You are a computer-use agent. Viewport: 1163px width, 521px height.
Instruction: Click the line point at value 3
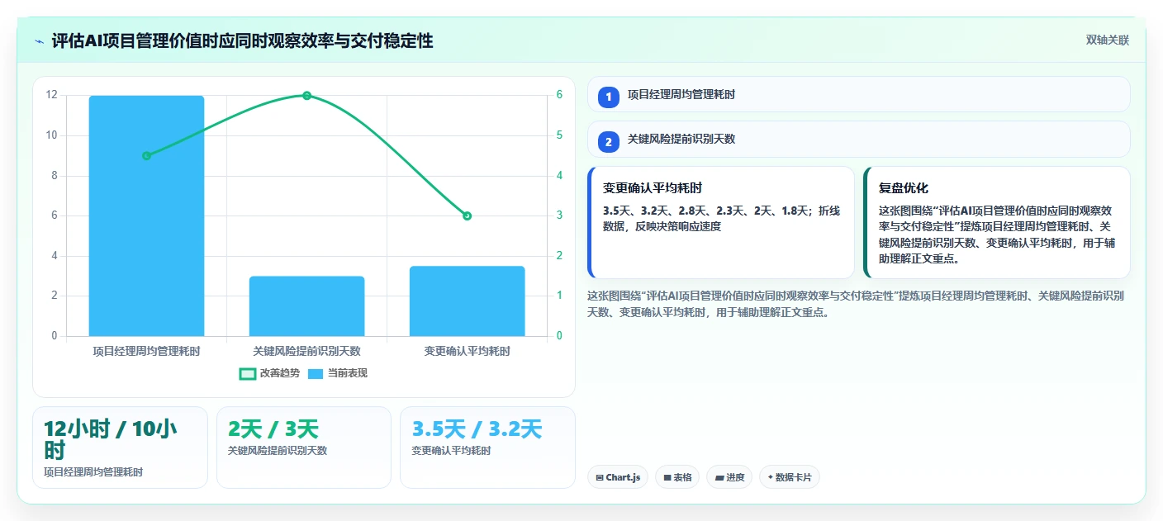[467, 216]
